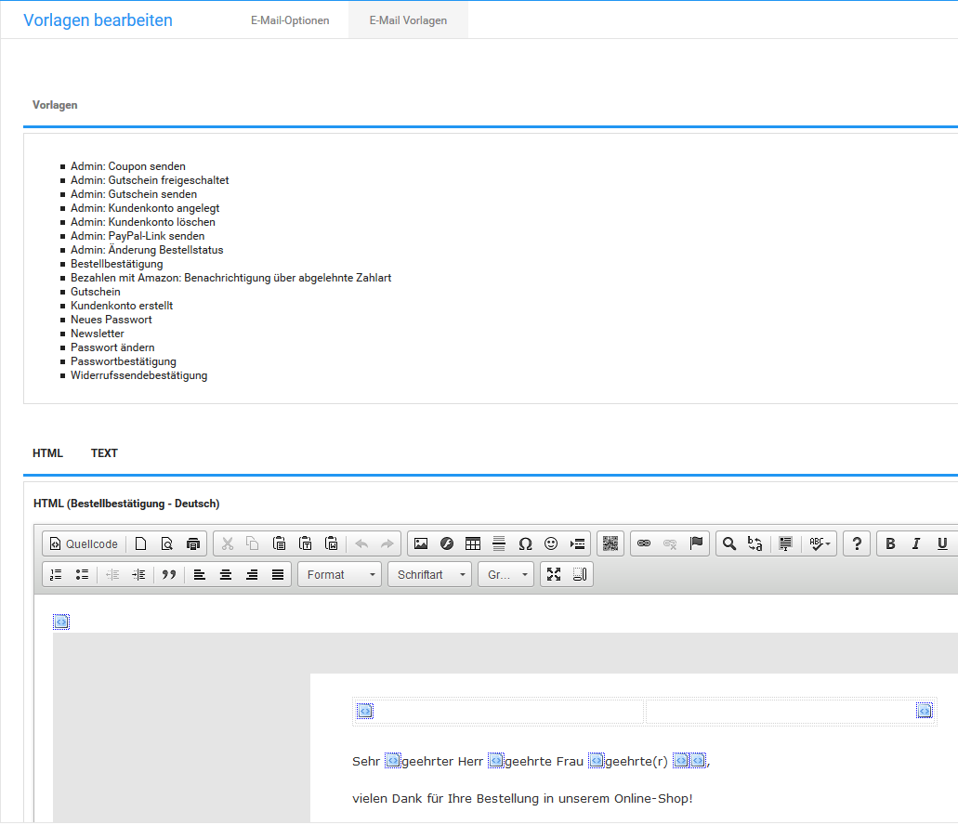Image resolution: width=958 pixels, height=825 pixels.
Task: Click the center alignment toolbar control
Action: 225,573
